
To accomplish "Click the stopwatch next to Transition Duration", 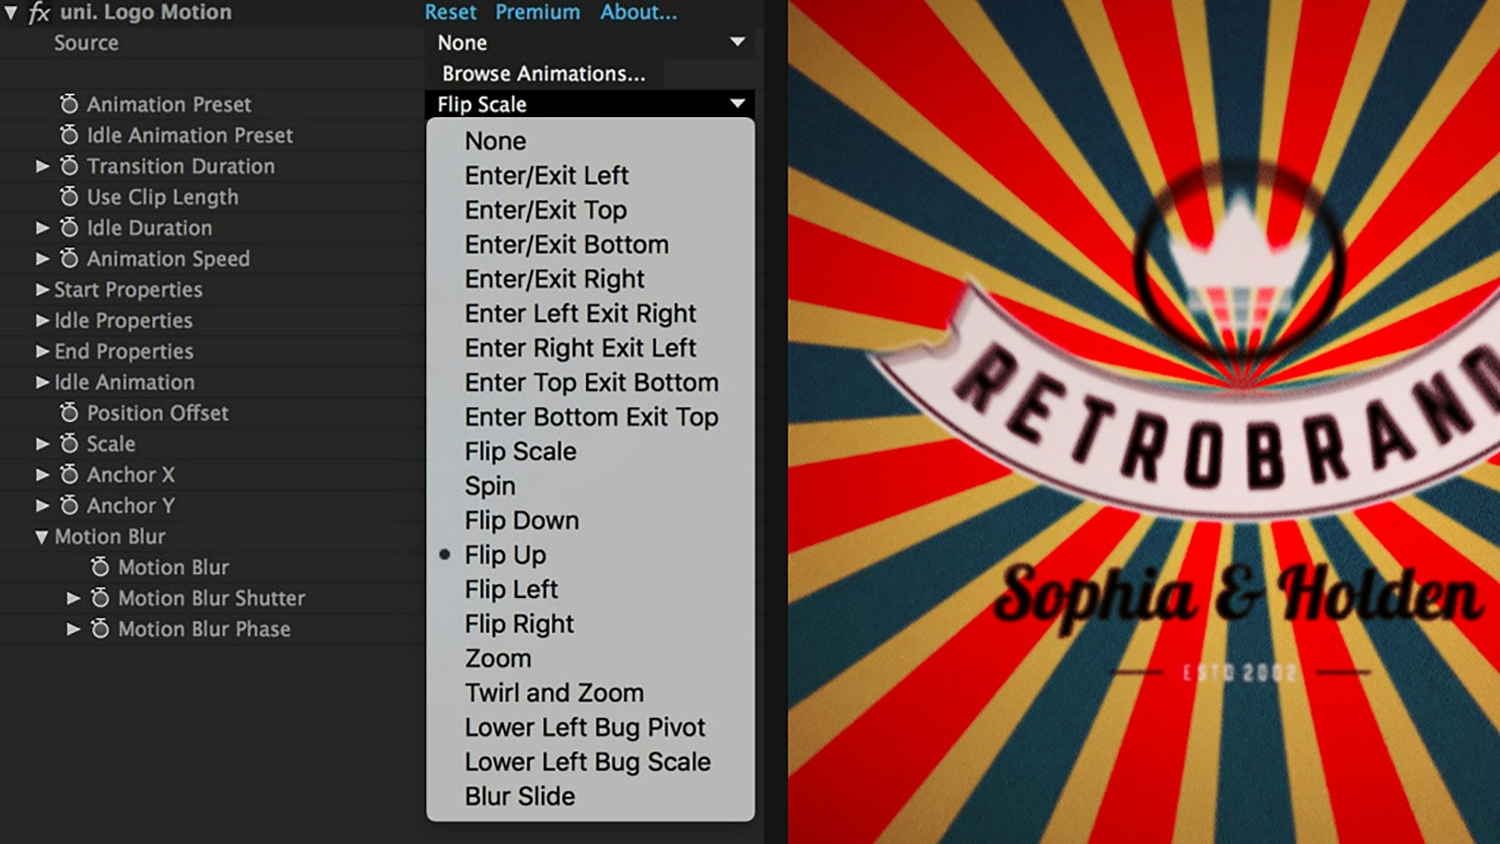I will (70, 166).
